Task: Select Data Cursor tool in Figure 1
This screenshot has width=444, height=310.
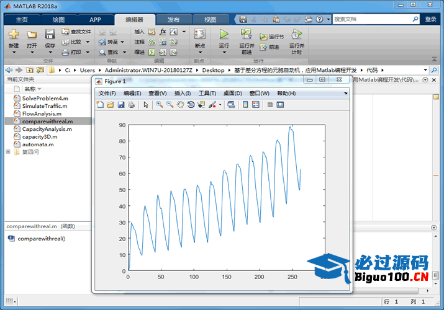Action: 201,105
